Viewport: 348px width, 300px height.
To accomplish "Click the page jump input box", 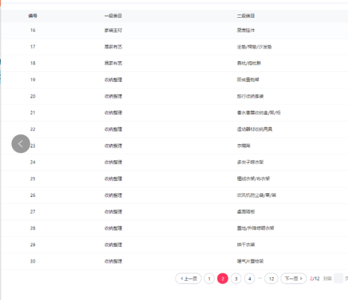I will 339,278.
